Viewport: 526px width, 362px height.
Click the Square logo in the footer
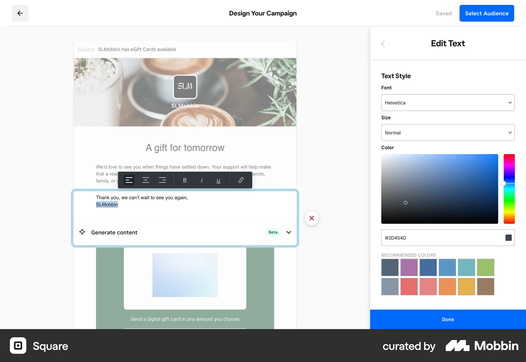[x=18, y=346]
